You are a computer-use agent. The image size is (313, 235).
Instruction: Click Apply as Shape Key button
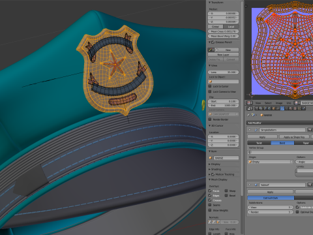pos(294,137)
